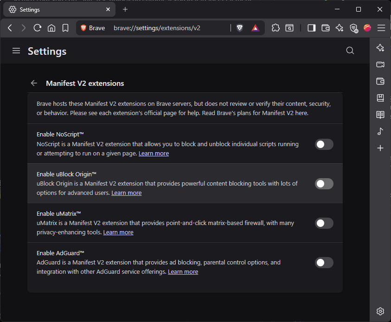The image size is (391, 322).
Task: Open Brave Rewards triangle icon
Action: tap(256, 28)
